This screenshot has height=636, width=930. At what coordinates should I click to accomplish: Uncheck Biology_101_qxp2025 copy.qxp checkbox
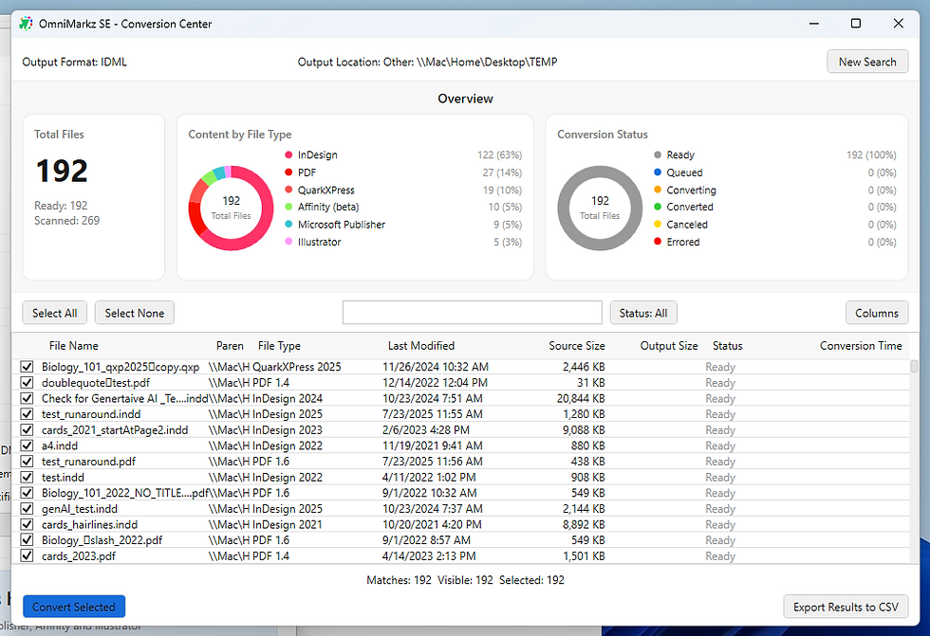27,367
